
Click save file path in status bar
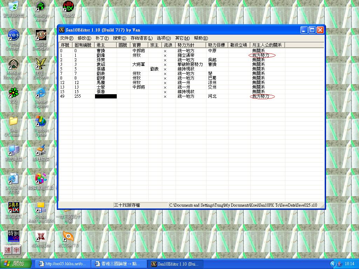(243, 205)
